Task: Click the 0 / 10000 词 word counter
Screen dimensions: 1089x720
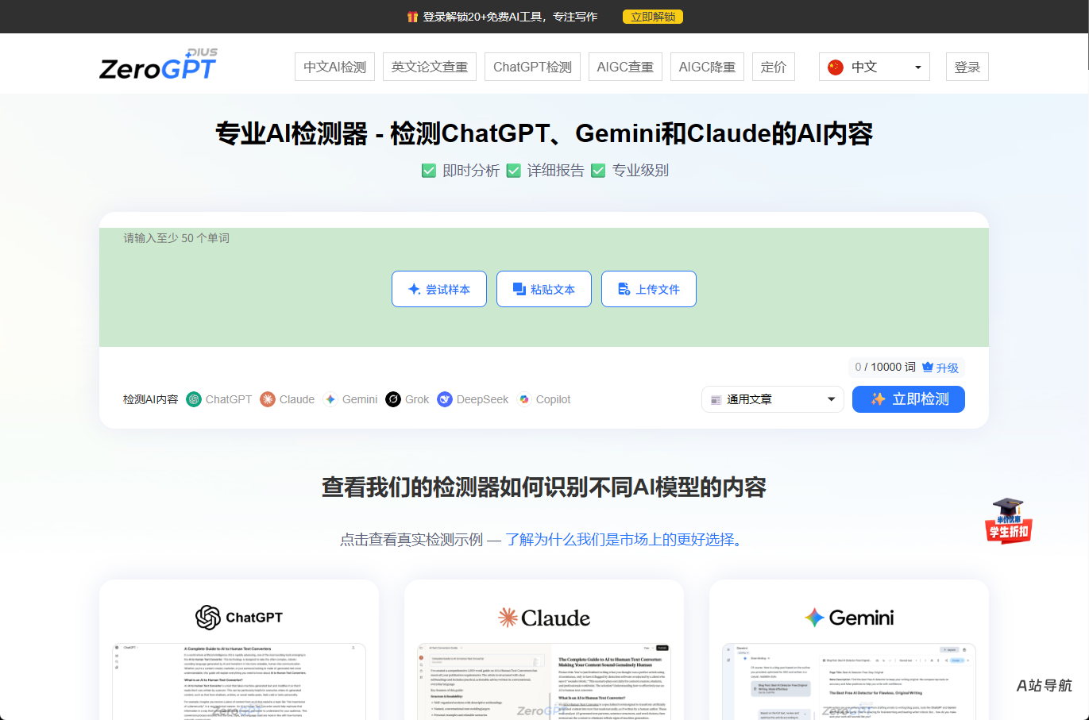Action: coord(885,367)
